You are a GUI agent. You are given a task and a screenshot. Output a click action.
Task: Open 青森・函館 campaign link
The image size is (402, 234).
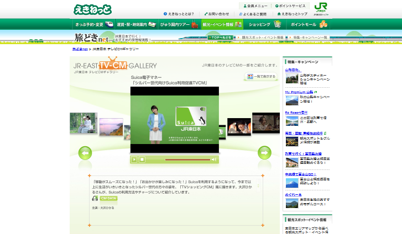click(x=304, y=133)
